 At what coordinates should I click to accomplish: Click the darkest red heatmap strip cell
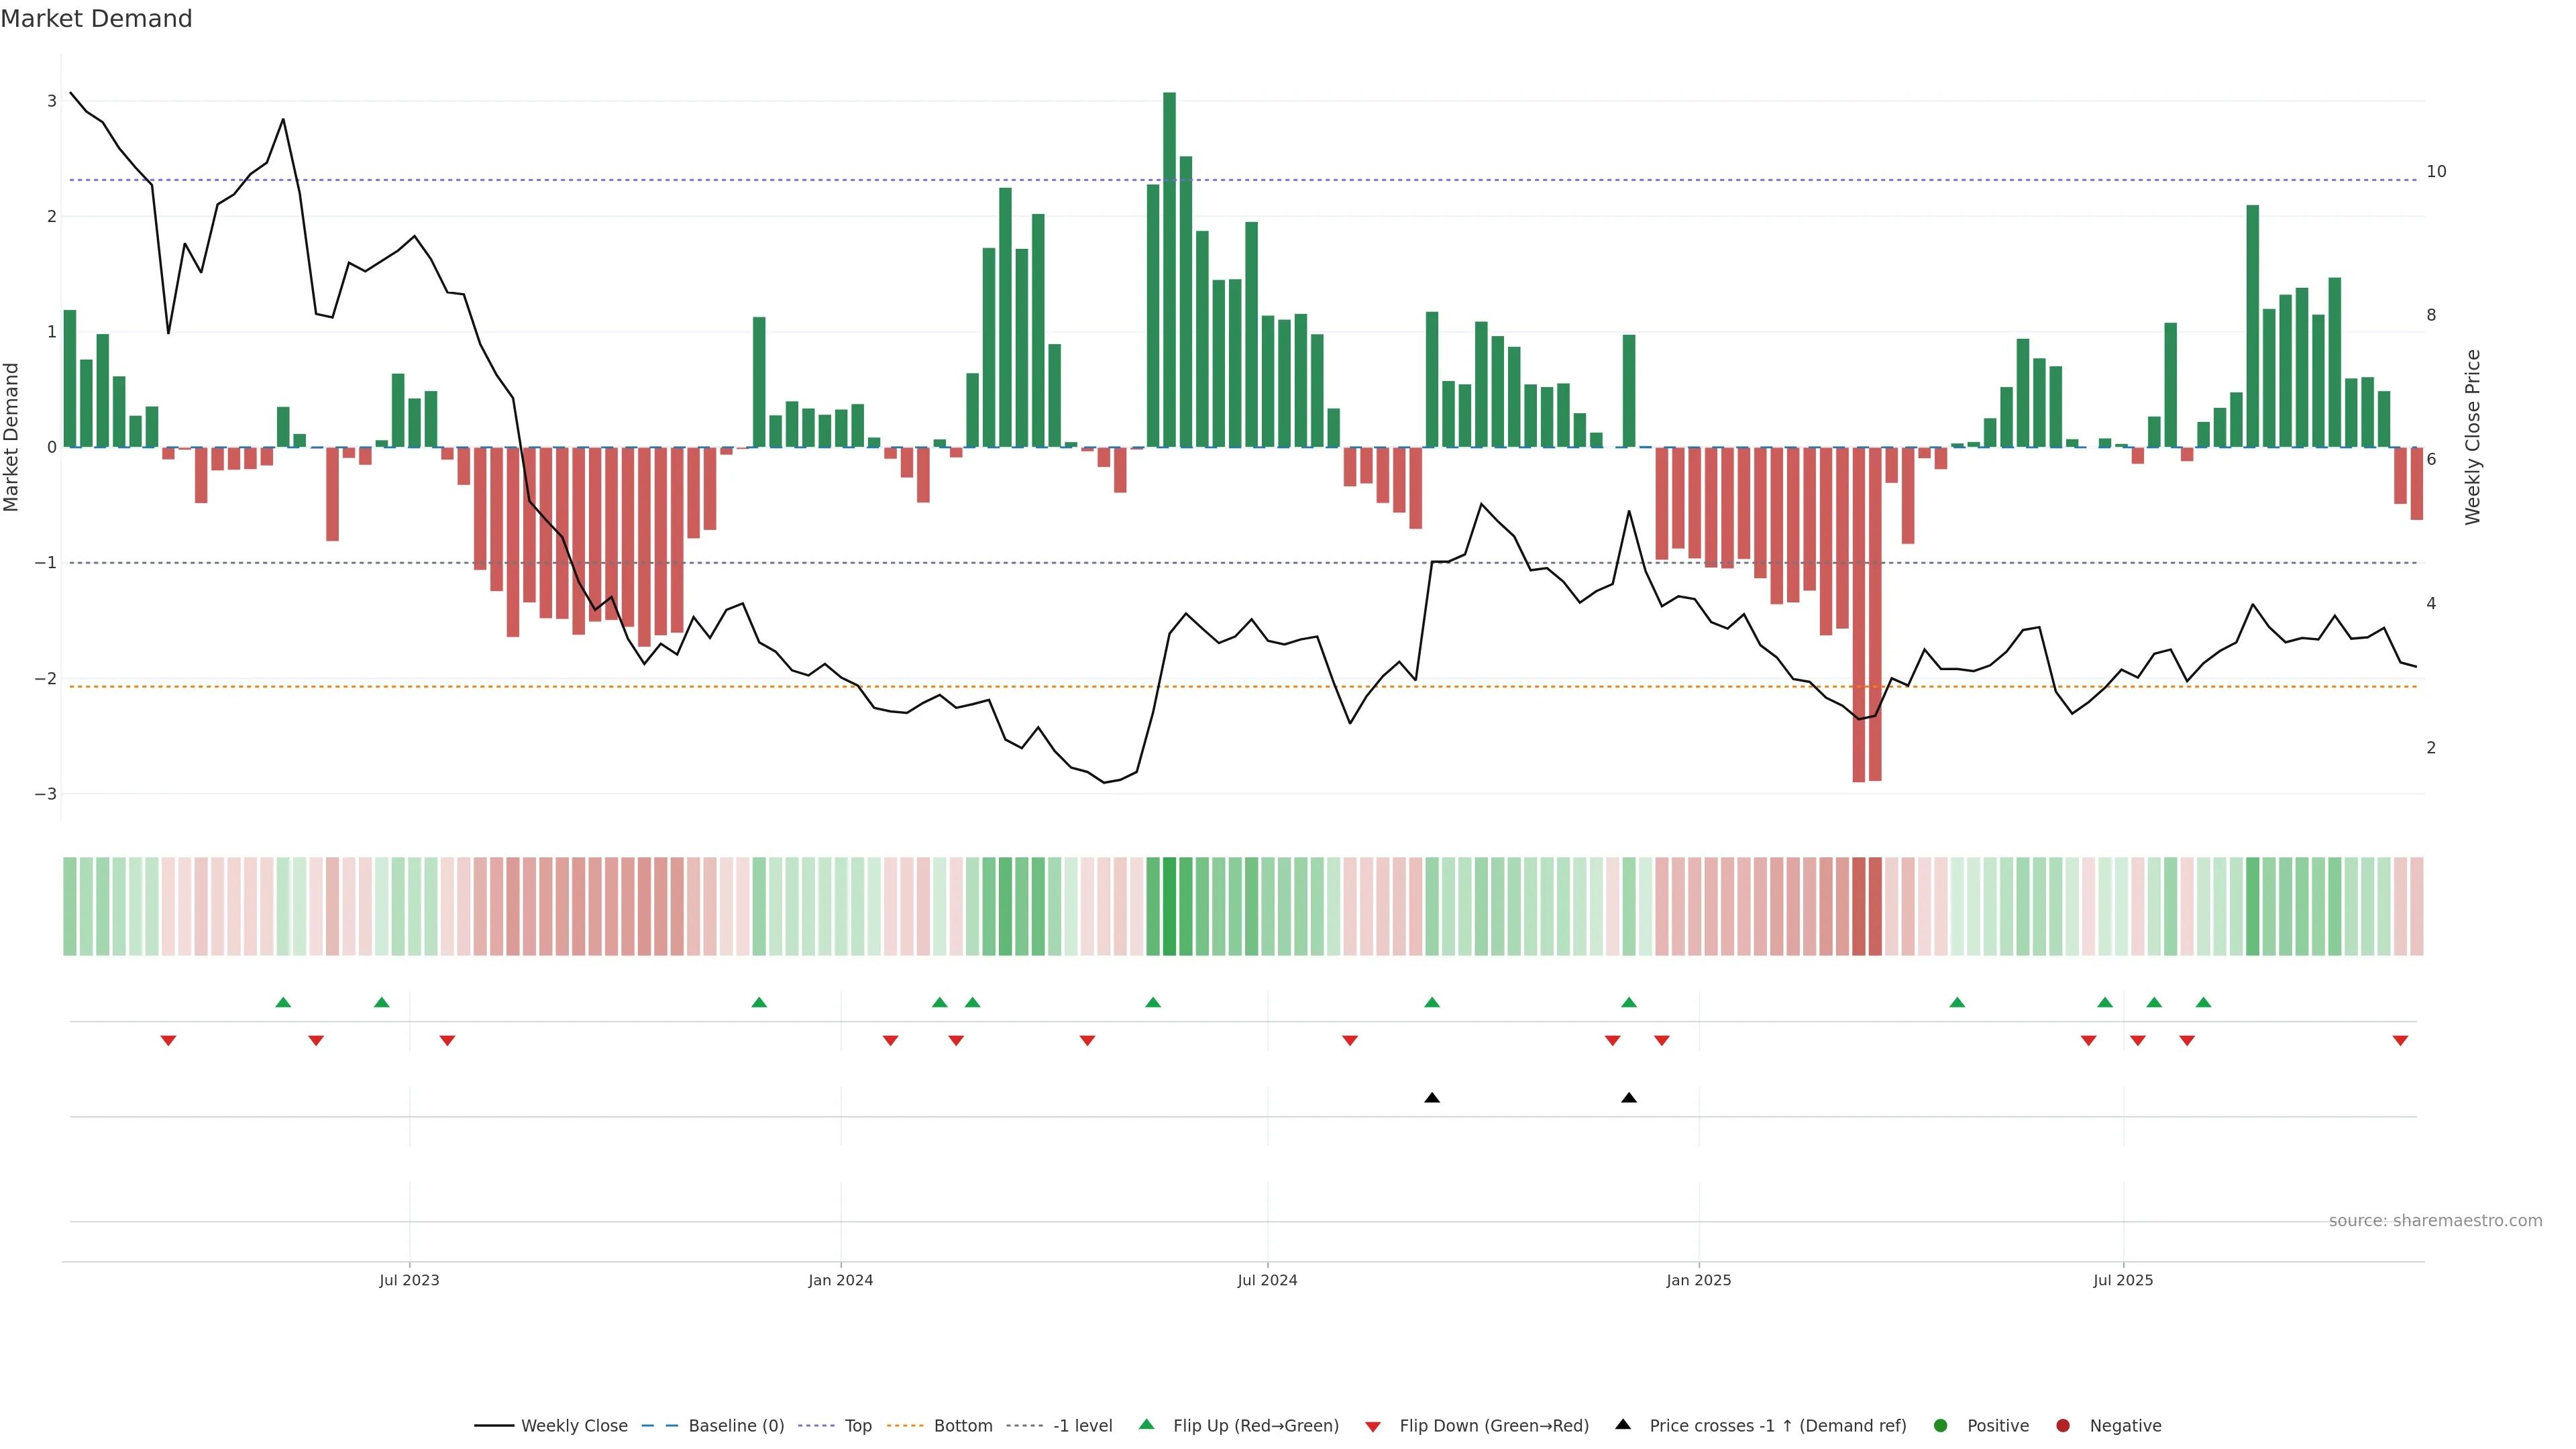pos(1859,906)
